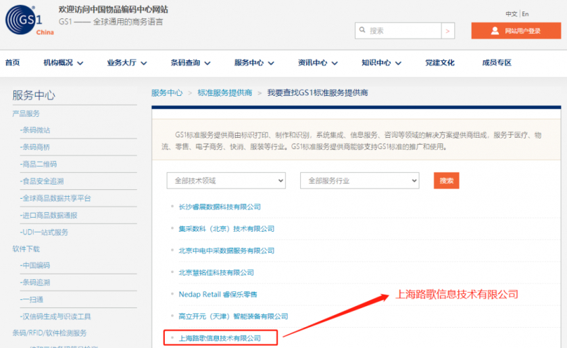Image resolution: width=567 pixels, height=348 pixels.
Task: Open the 全部服务行业 dropdown
Action: tap(360, 181)
